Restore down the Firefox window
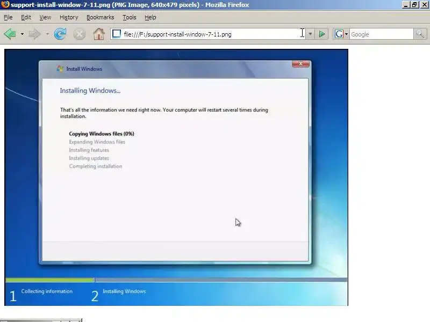 (414, 5)
